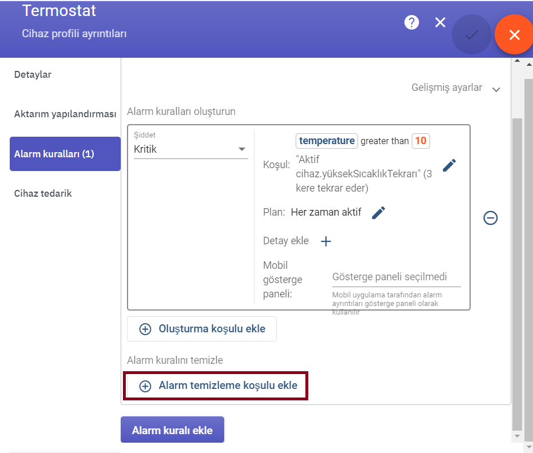
Task: Switch to the Detaylar tab
Action: click(x=33, y=74)
